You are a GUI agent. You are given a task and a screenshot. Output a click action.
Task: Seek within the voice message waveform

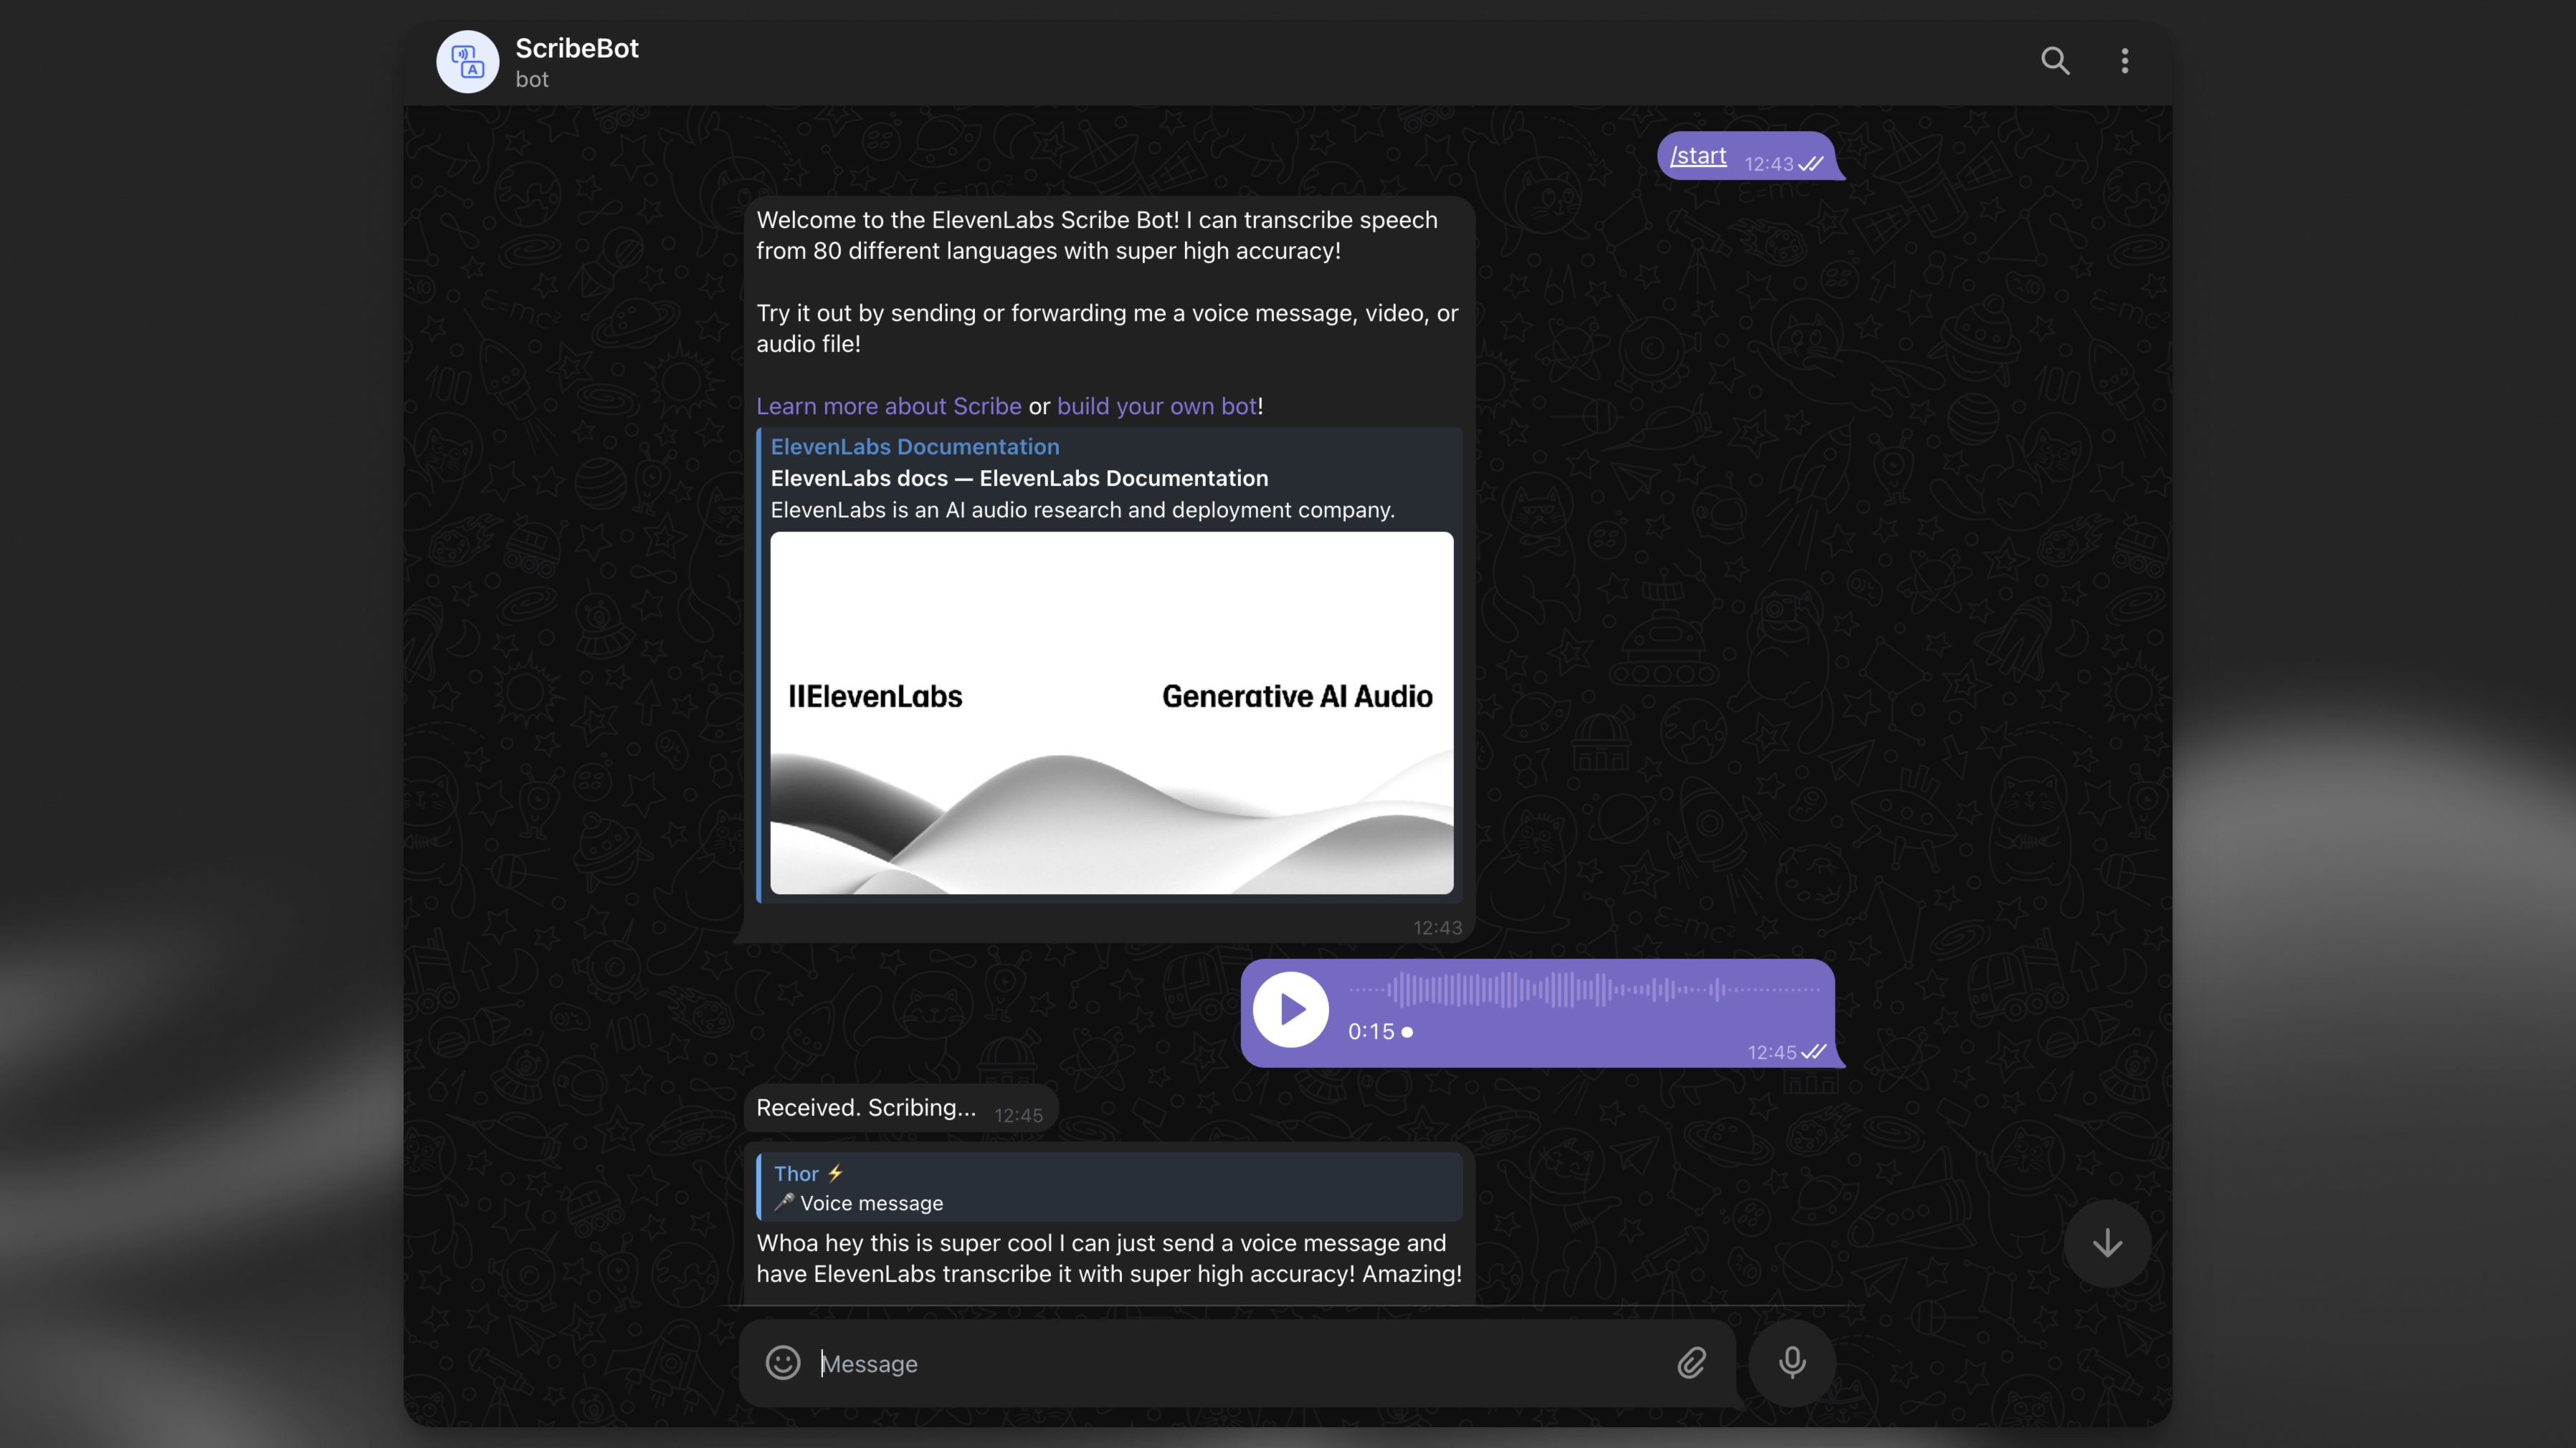(1584, 989)
